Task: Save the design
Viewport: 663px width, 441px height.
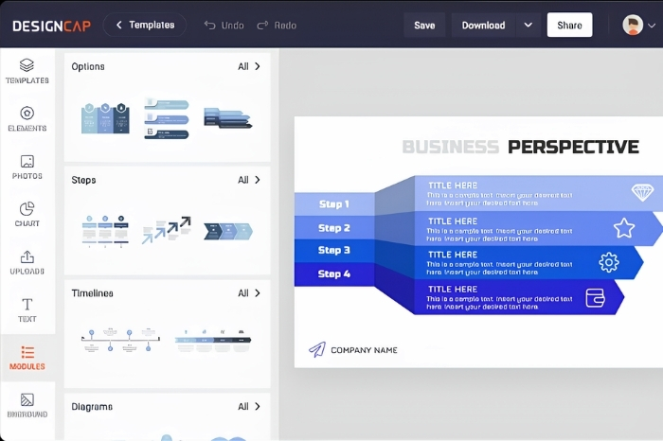Action: pyautogui.click(x=424, y=26)
